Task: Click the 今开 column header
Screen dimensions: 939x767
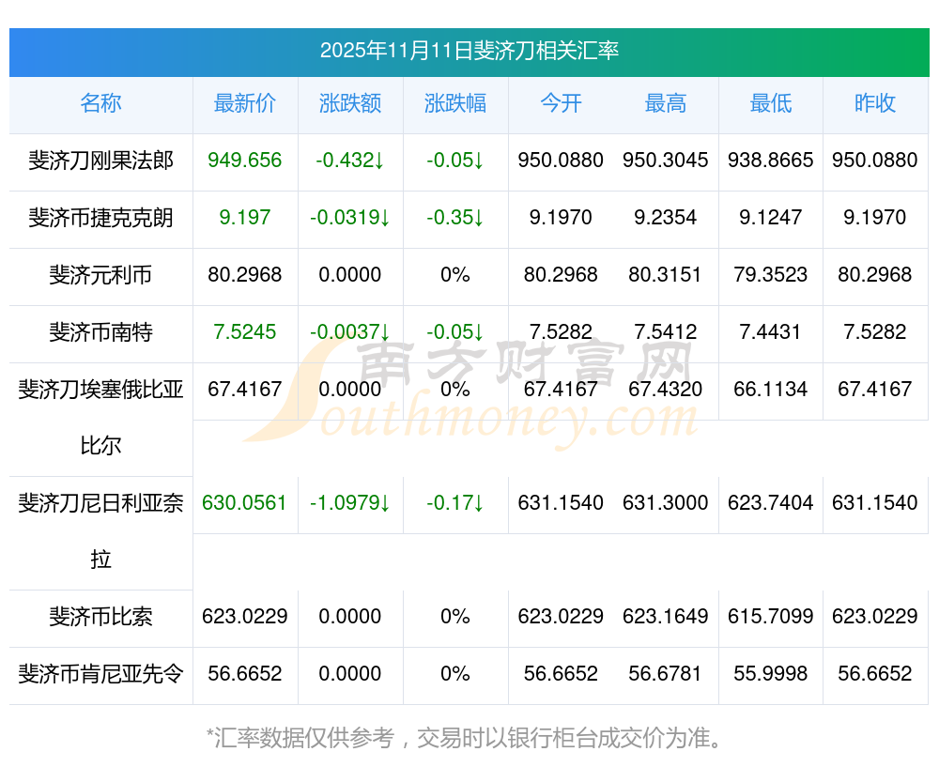Action: [x=561, y=103]
